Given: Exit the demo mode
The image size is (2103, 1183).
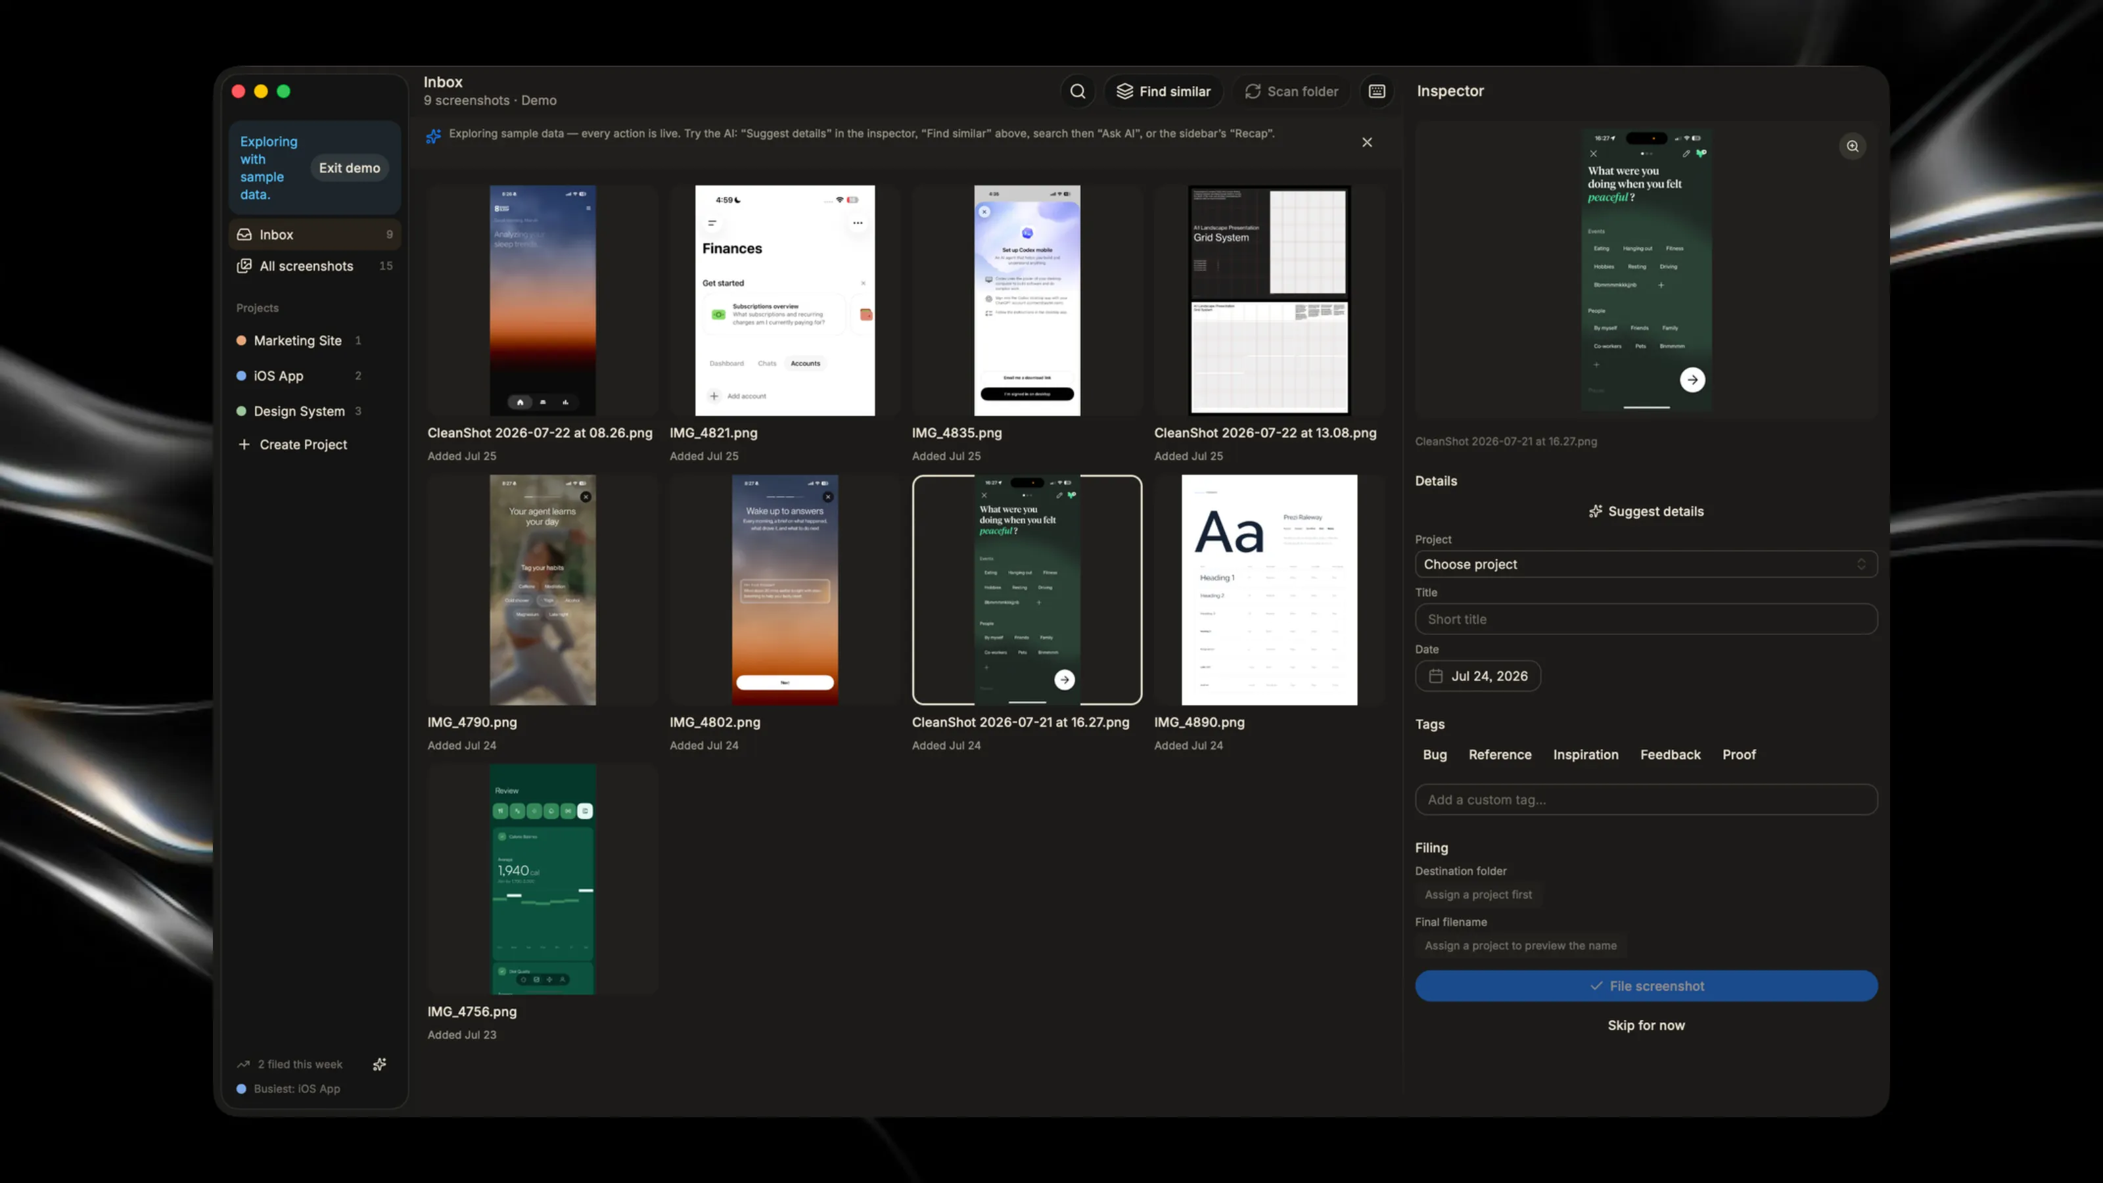Looking at the screenshot, I should [350, 168].
